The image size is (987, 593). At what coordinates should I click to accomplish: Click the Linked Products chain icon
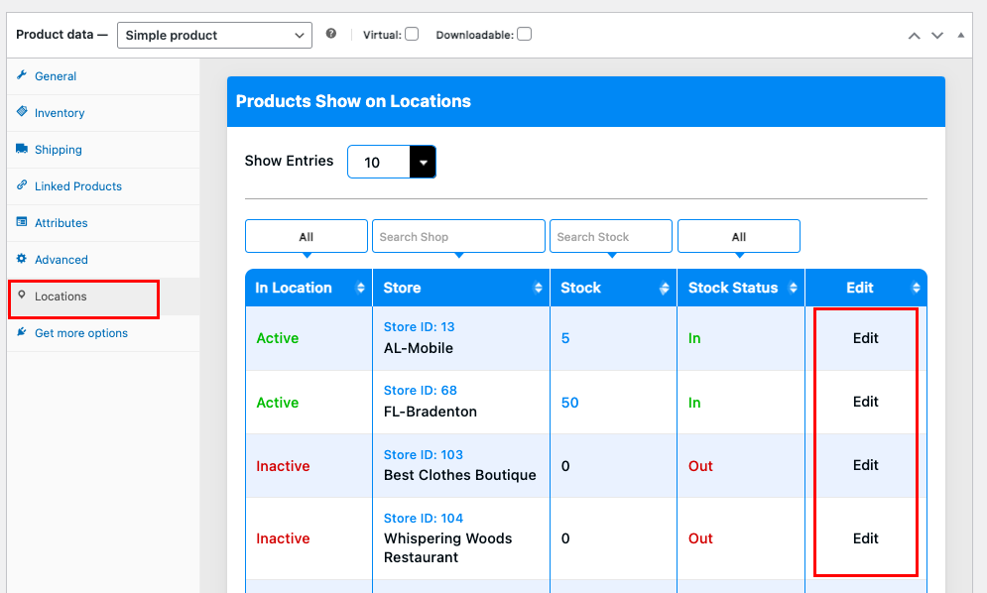22,185
